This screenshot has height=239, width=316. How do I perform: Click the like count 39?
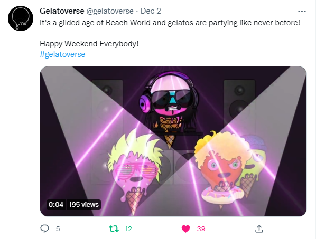coord(201,229)
